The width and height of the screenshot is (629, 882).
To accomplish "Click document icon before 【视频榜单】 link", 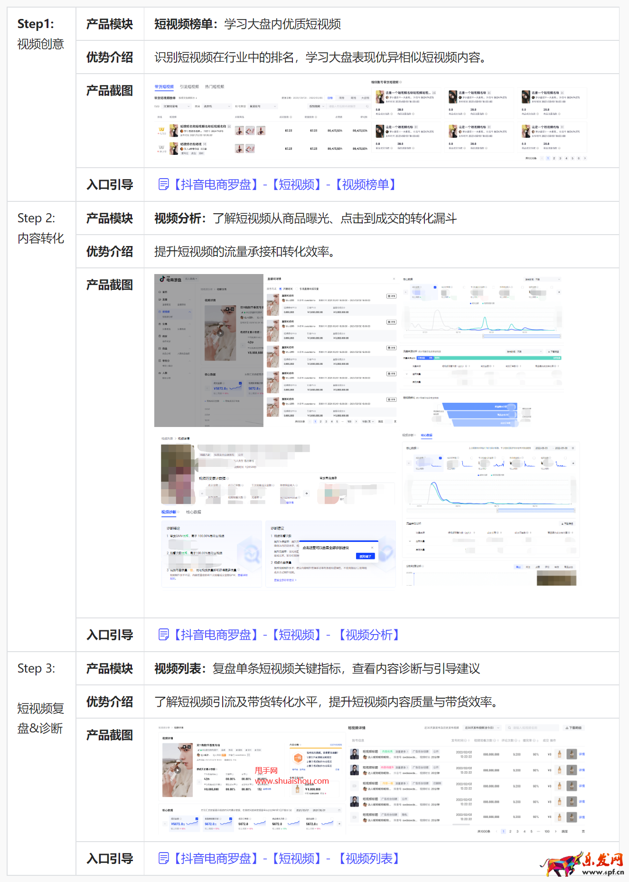I will pyautogui.click(x=163, y=184).
